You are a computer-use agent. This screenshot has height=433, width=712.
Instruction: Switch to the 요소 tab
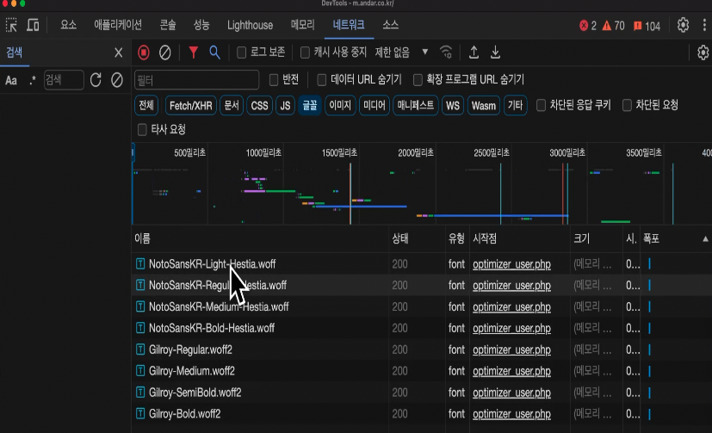point(69,25)
